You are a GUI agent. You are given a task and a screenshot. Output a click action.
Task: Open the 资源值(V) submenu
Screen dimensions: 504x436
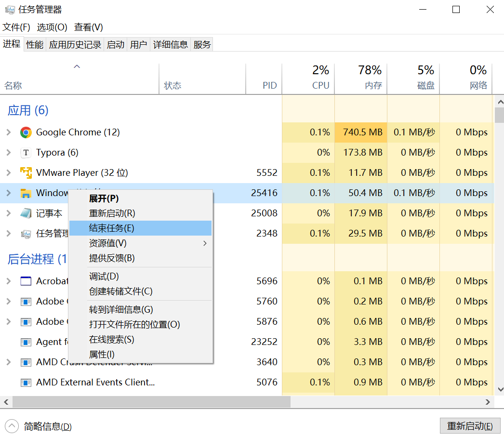(141, 243)
